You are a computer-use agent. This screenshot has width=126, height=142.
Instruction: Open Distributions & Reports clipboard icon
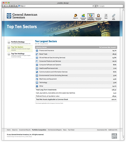(98, 15)
